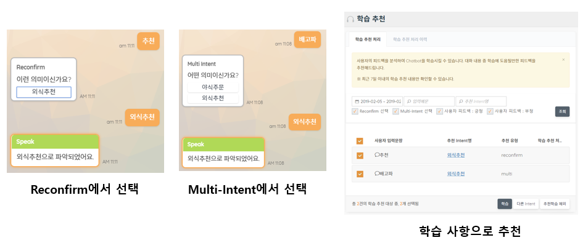Click the search icon in the 입력예문 field
The image size is (583, 243).
coord(409,102)
